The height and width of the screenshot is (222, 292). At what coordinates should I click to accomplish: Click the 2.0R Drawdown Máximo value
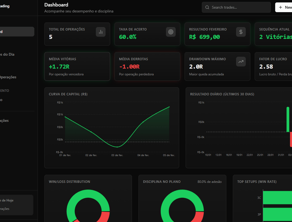tap(196, 67)
